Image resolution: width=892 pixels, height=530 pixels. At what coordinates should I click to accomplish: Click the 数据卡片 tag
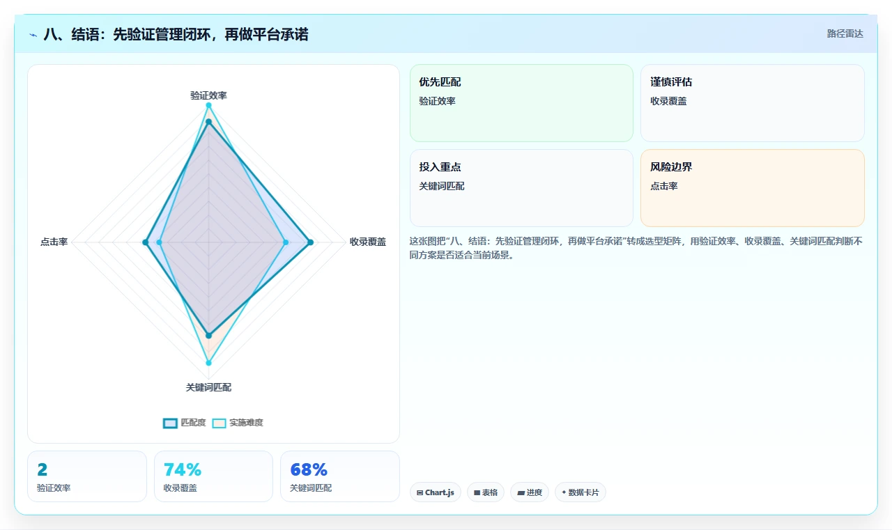click(580, 492)
